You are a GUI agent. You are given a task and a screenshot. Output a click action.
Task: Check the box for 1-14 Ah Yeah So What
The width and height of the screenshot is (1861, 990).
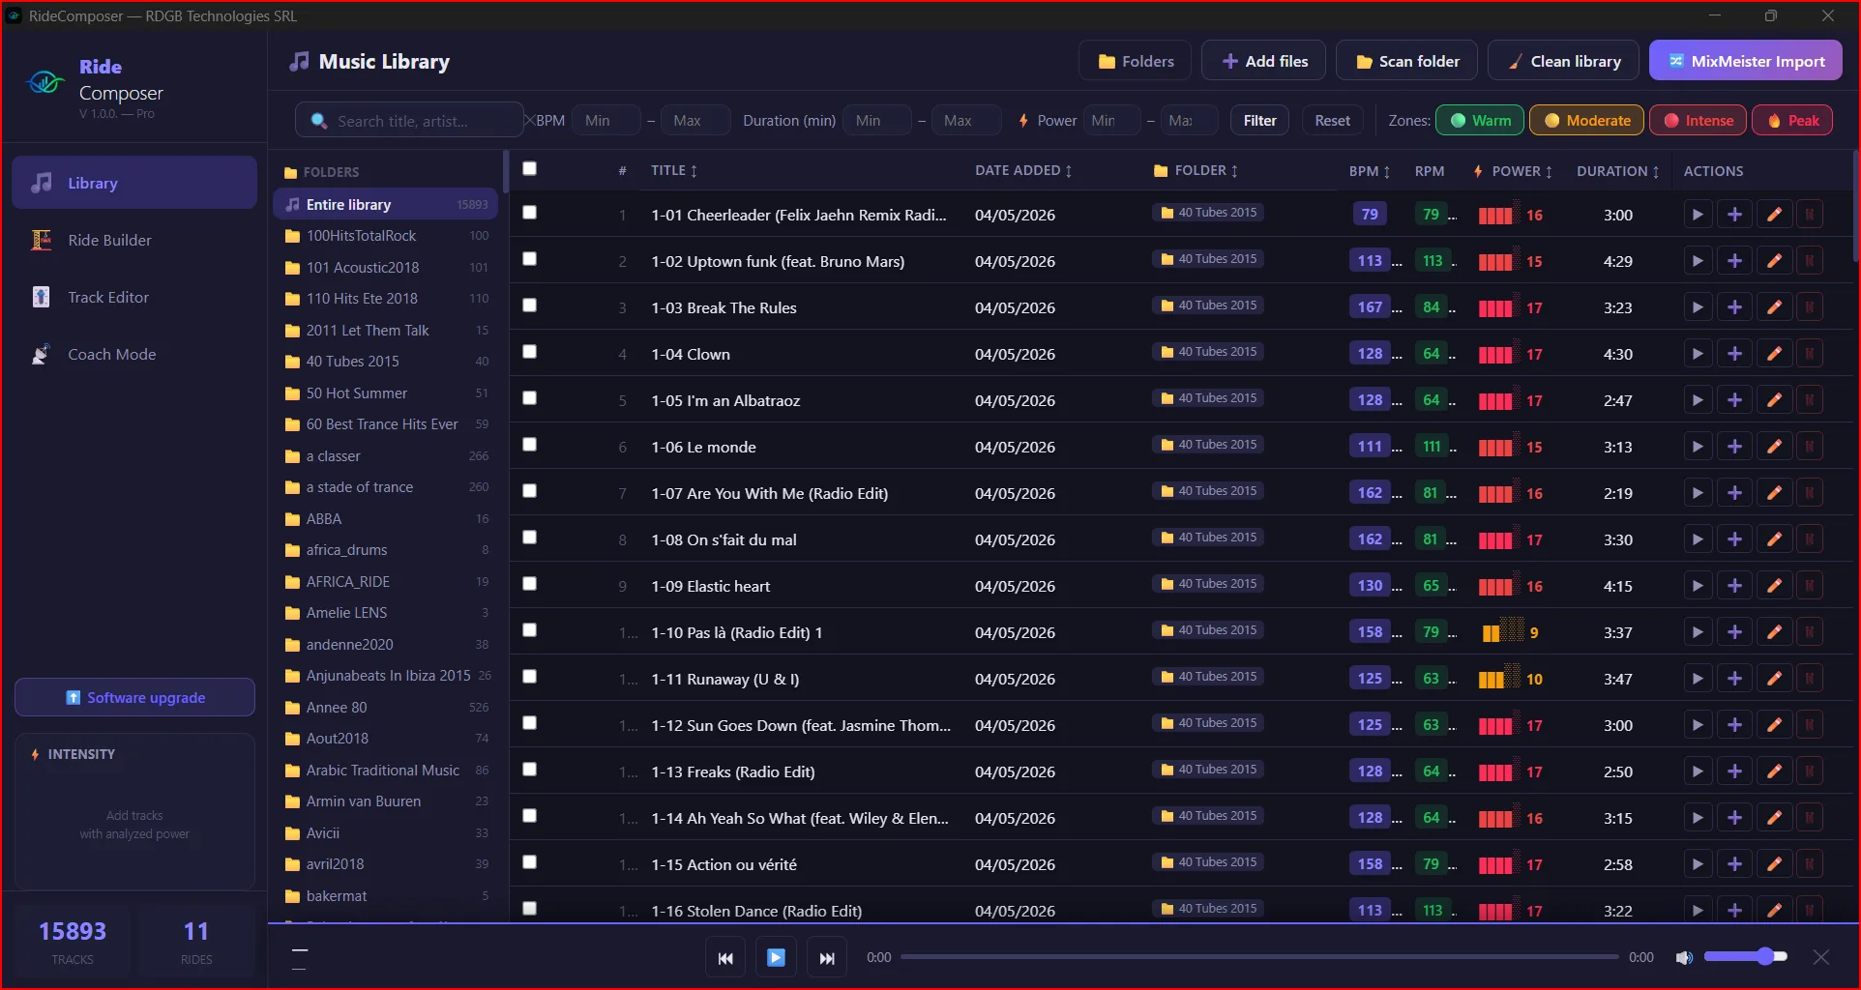pyautogui.click(x=529, y=815)
